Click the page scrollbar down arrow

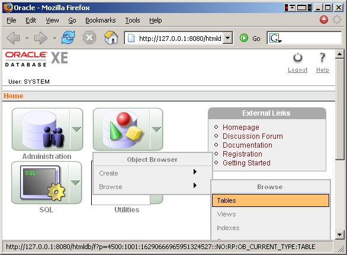coord(340,235)
